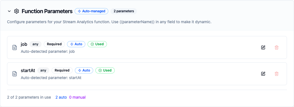Click 'Auto-detected parameter: startAt' description
Image resolution: width=294 pixels, height=107 pixels.
click(51, 77)
